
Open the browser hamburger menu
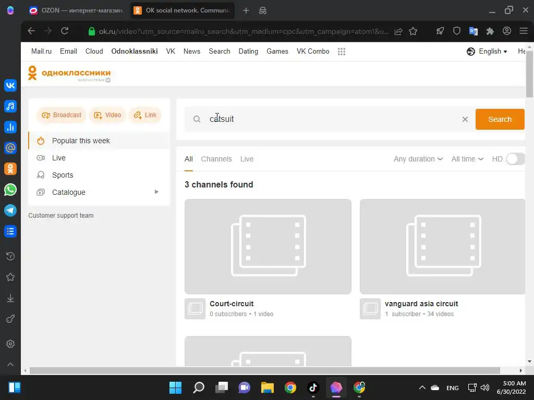524,31
